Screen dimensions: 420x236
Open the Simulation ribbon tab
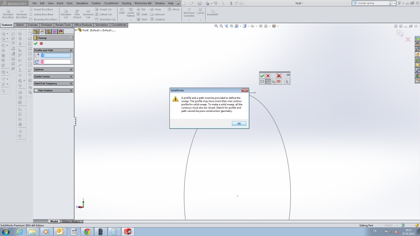click(102, 25)
